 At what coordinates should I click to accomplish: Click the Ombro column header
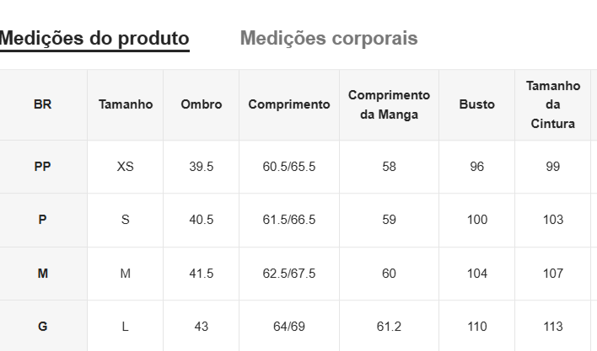(202, 105)
